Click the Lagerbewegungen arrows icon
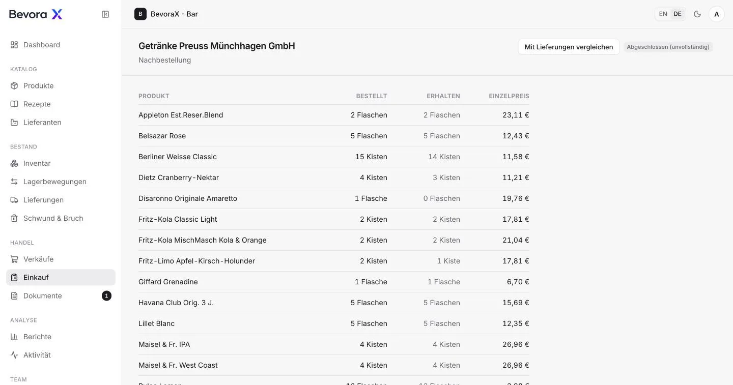 click(14, 182)
